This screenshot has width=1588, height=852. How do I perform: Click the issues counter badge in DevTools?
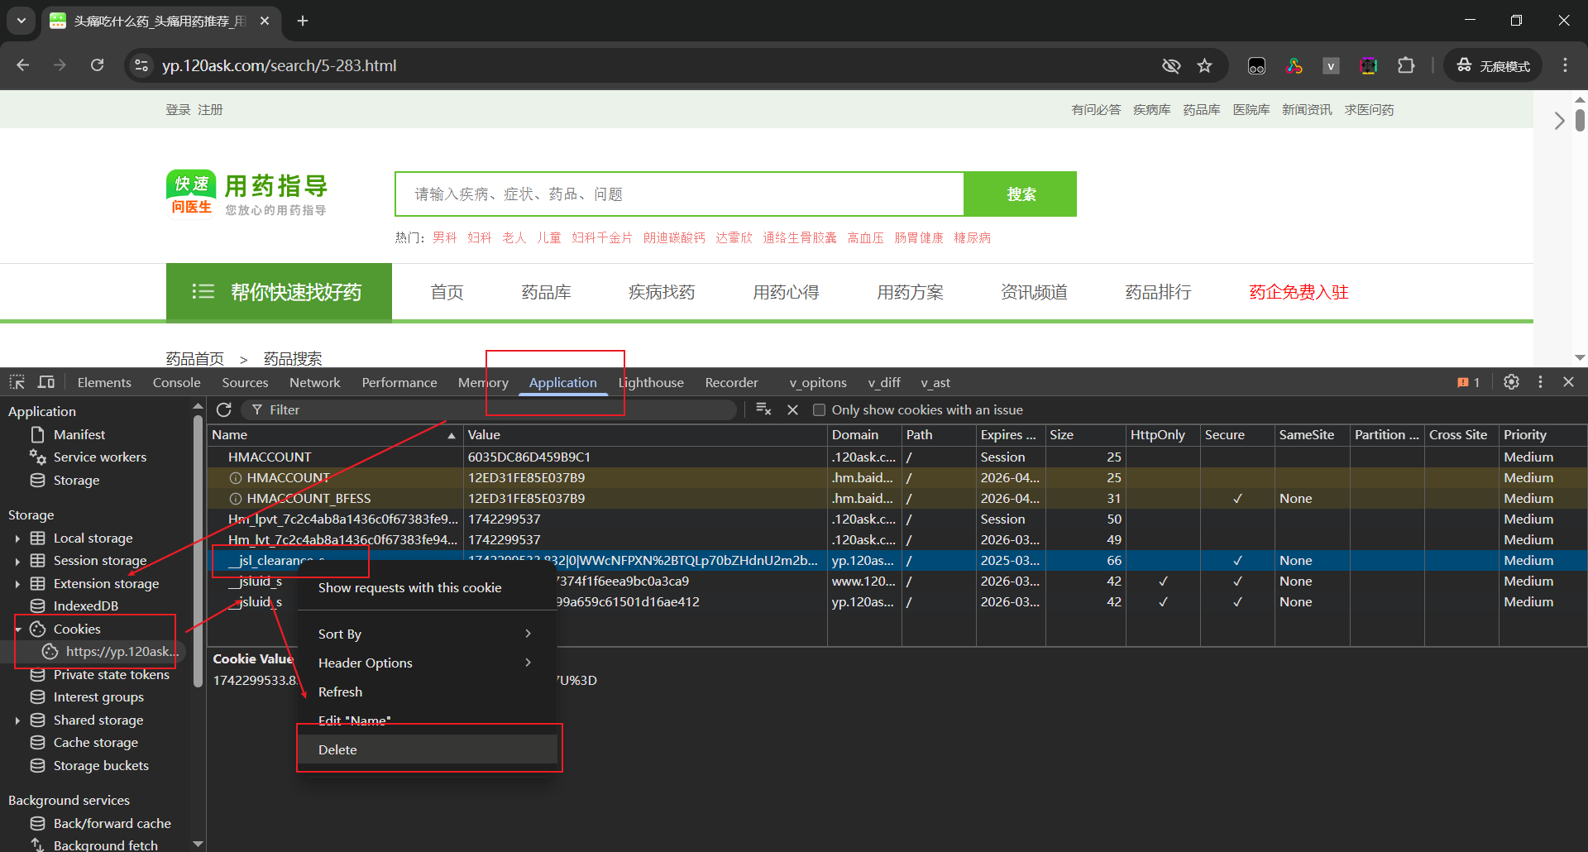pos(1468,382)
